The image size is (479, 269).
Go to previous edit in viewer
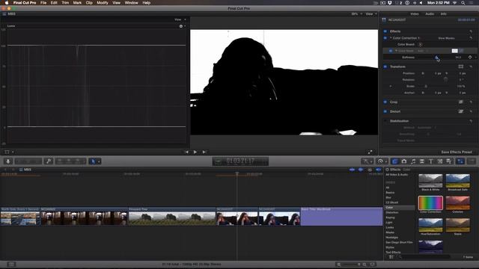[x=186, y=152]
